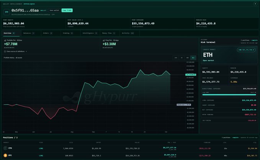Click the Break-even $0.00 marker on chart

tap(184, 105)
